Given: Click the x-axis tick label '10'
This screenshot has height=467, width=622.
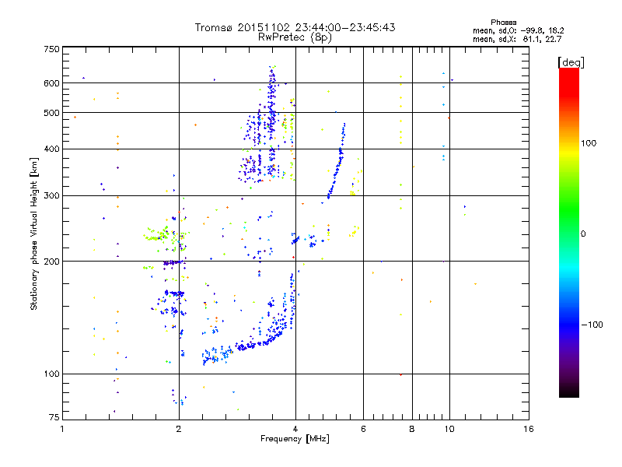Looking at the screenshot, I should tap(449, 429).
